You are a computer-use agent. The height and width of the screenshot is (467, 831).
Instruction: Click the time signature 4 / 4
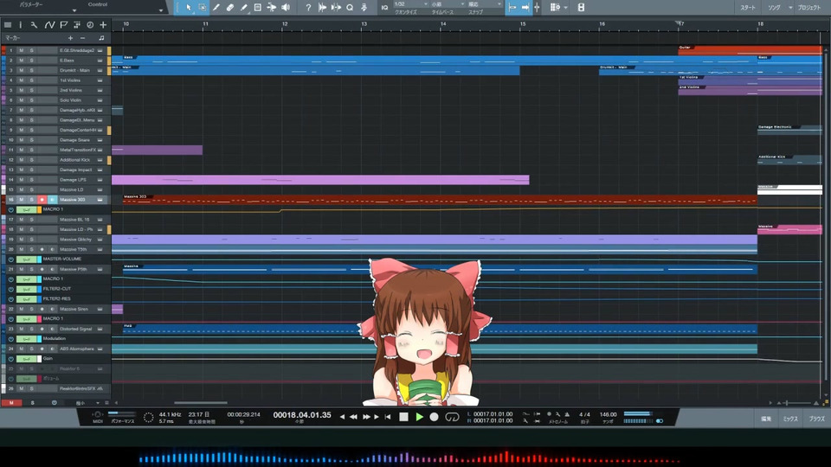point(584,414)
